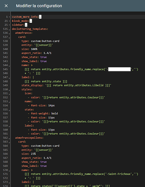Click 'custom:button-card' value on line 564
The height and width of the screenshot is (187, 145).
(x=45, y=146)
